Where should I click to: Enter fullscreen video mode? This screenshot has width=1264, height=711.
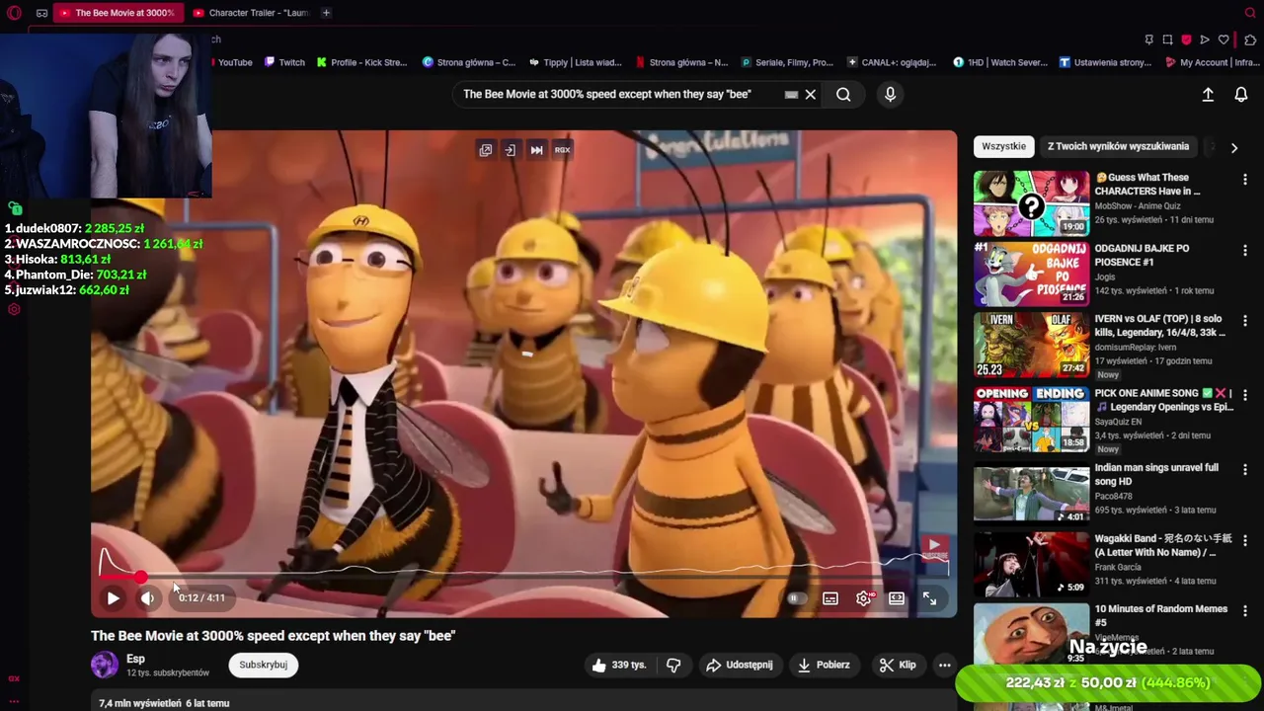tap(929, 598)
